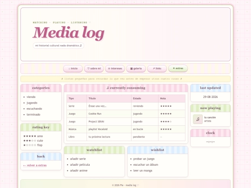Select the tu próxima lectura cell
The height and width of the screenshot is (188, 251).
109,137
